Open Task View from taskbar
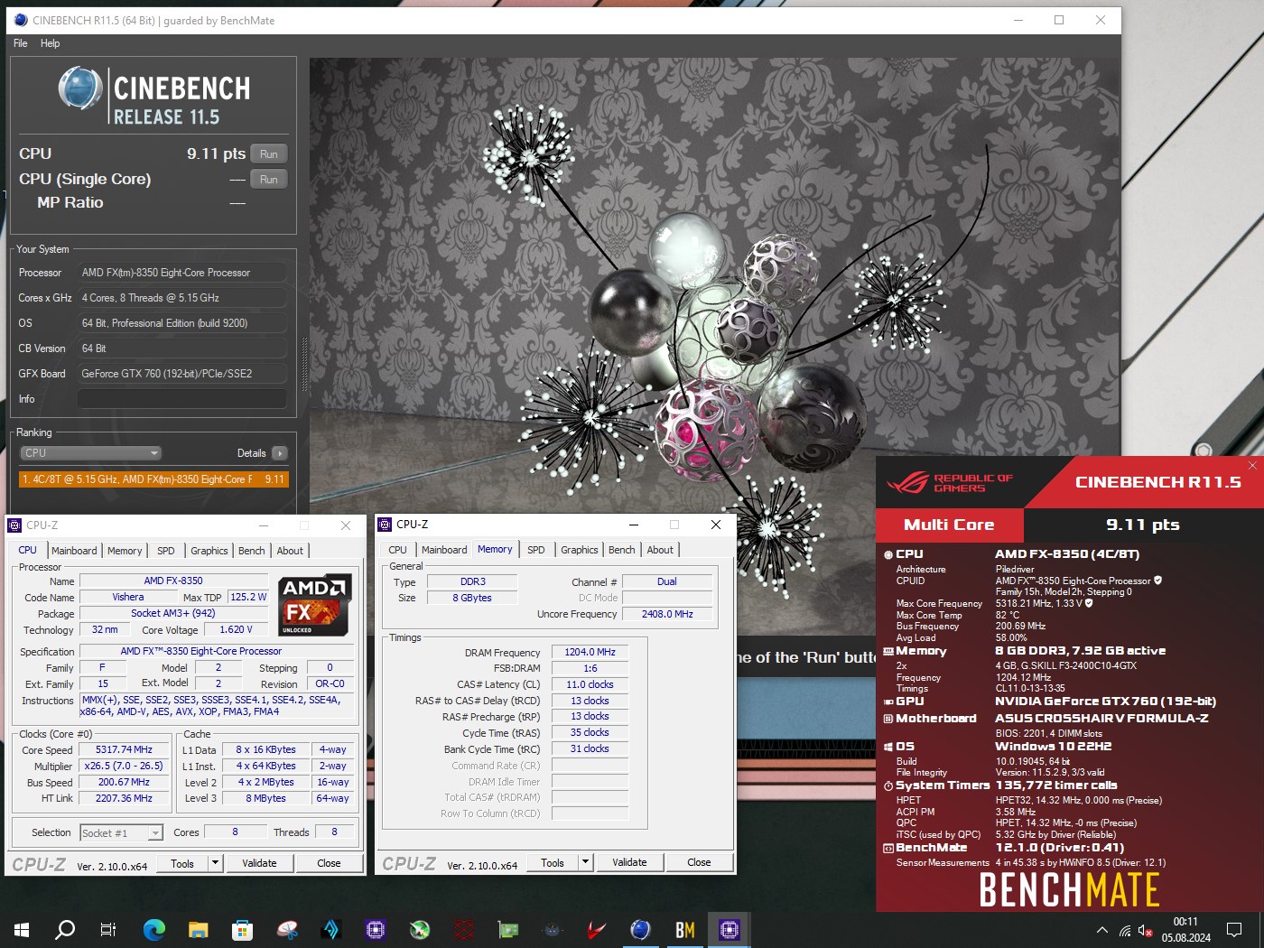1264x948 pixels. 108,929
